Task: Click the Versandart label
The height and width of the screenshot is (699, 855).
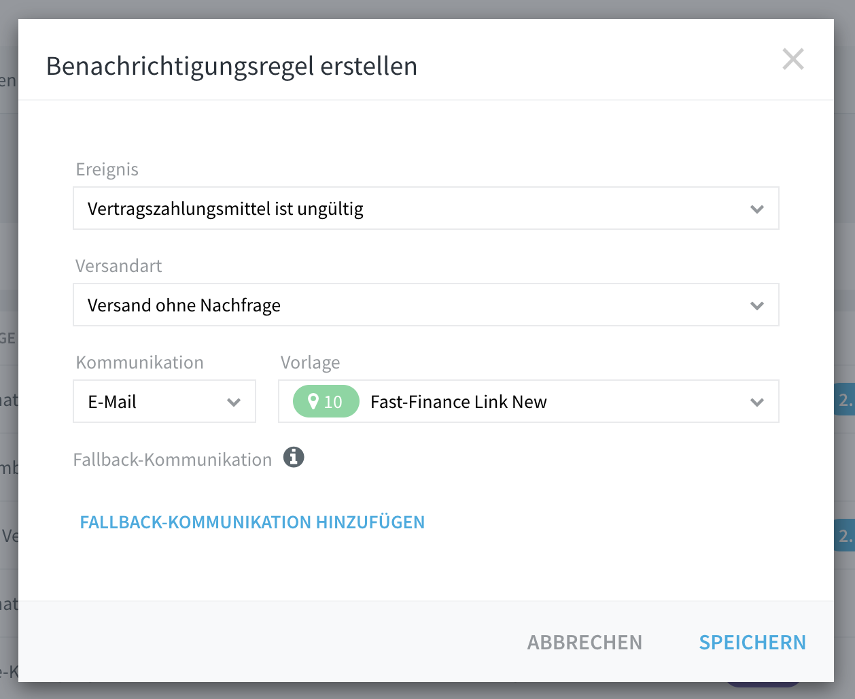Action: tap(119, 266)
